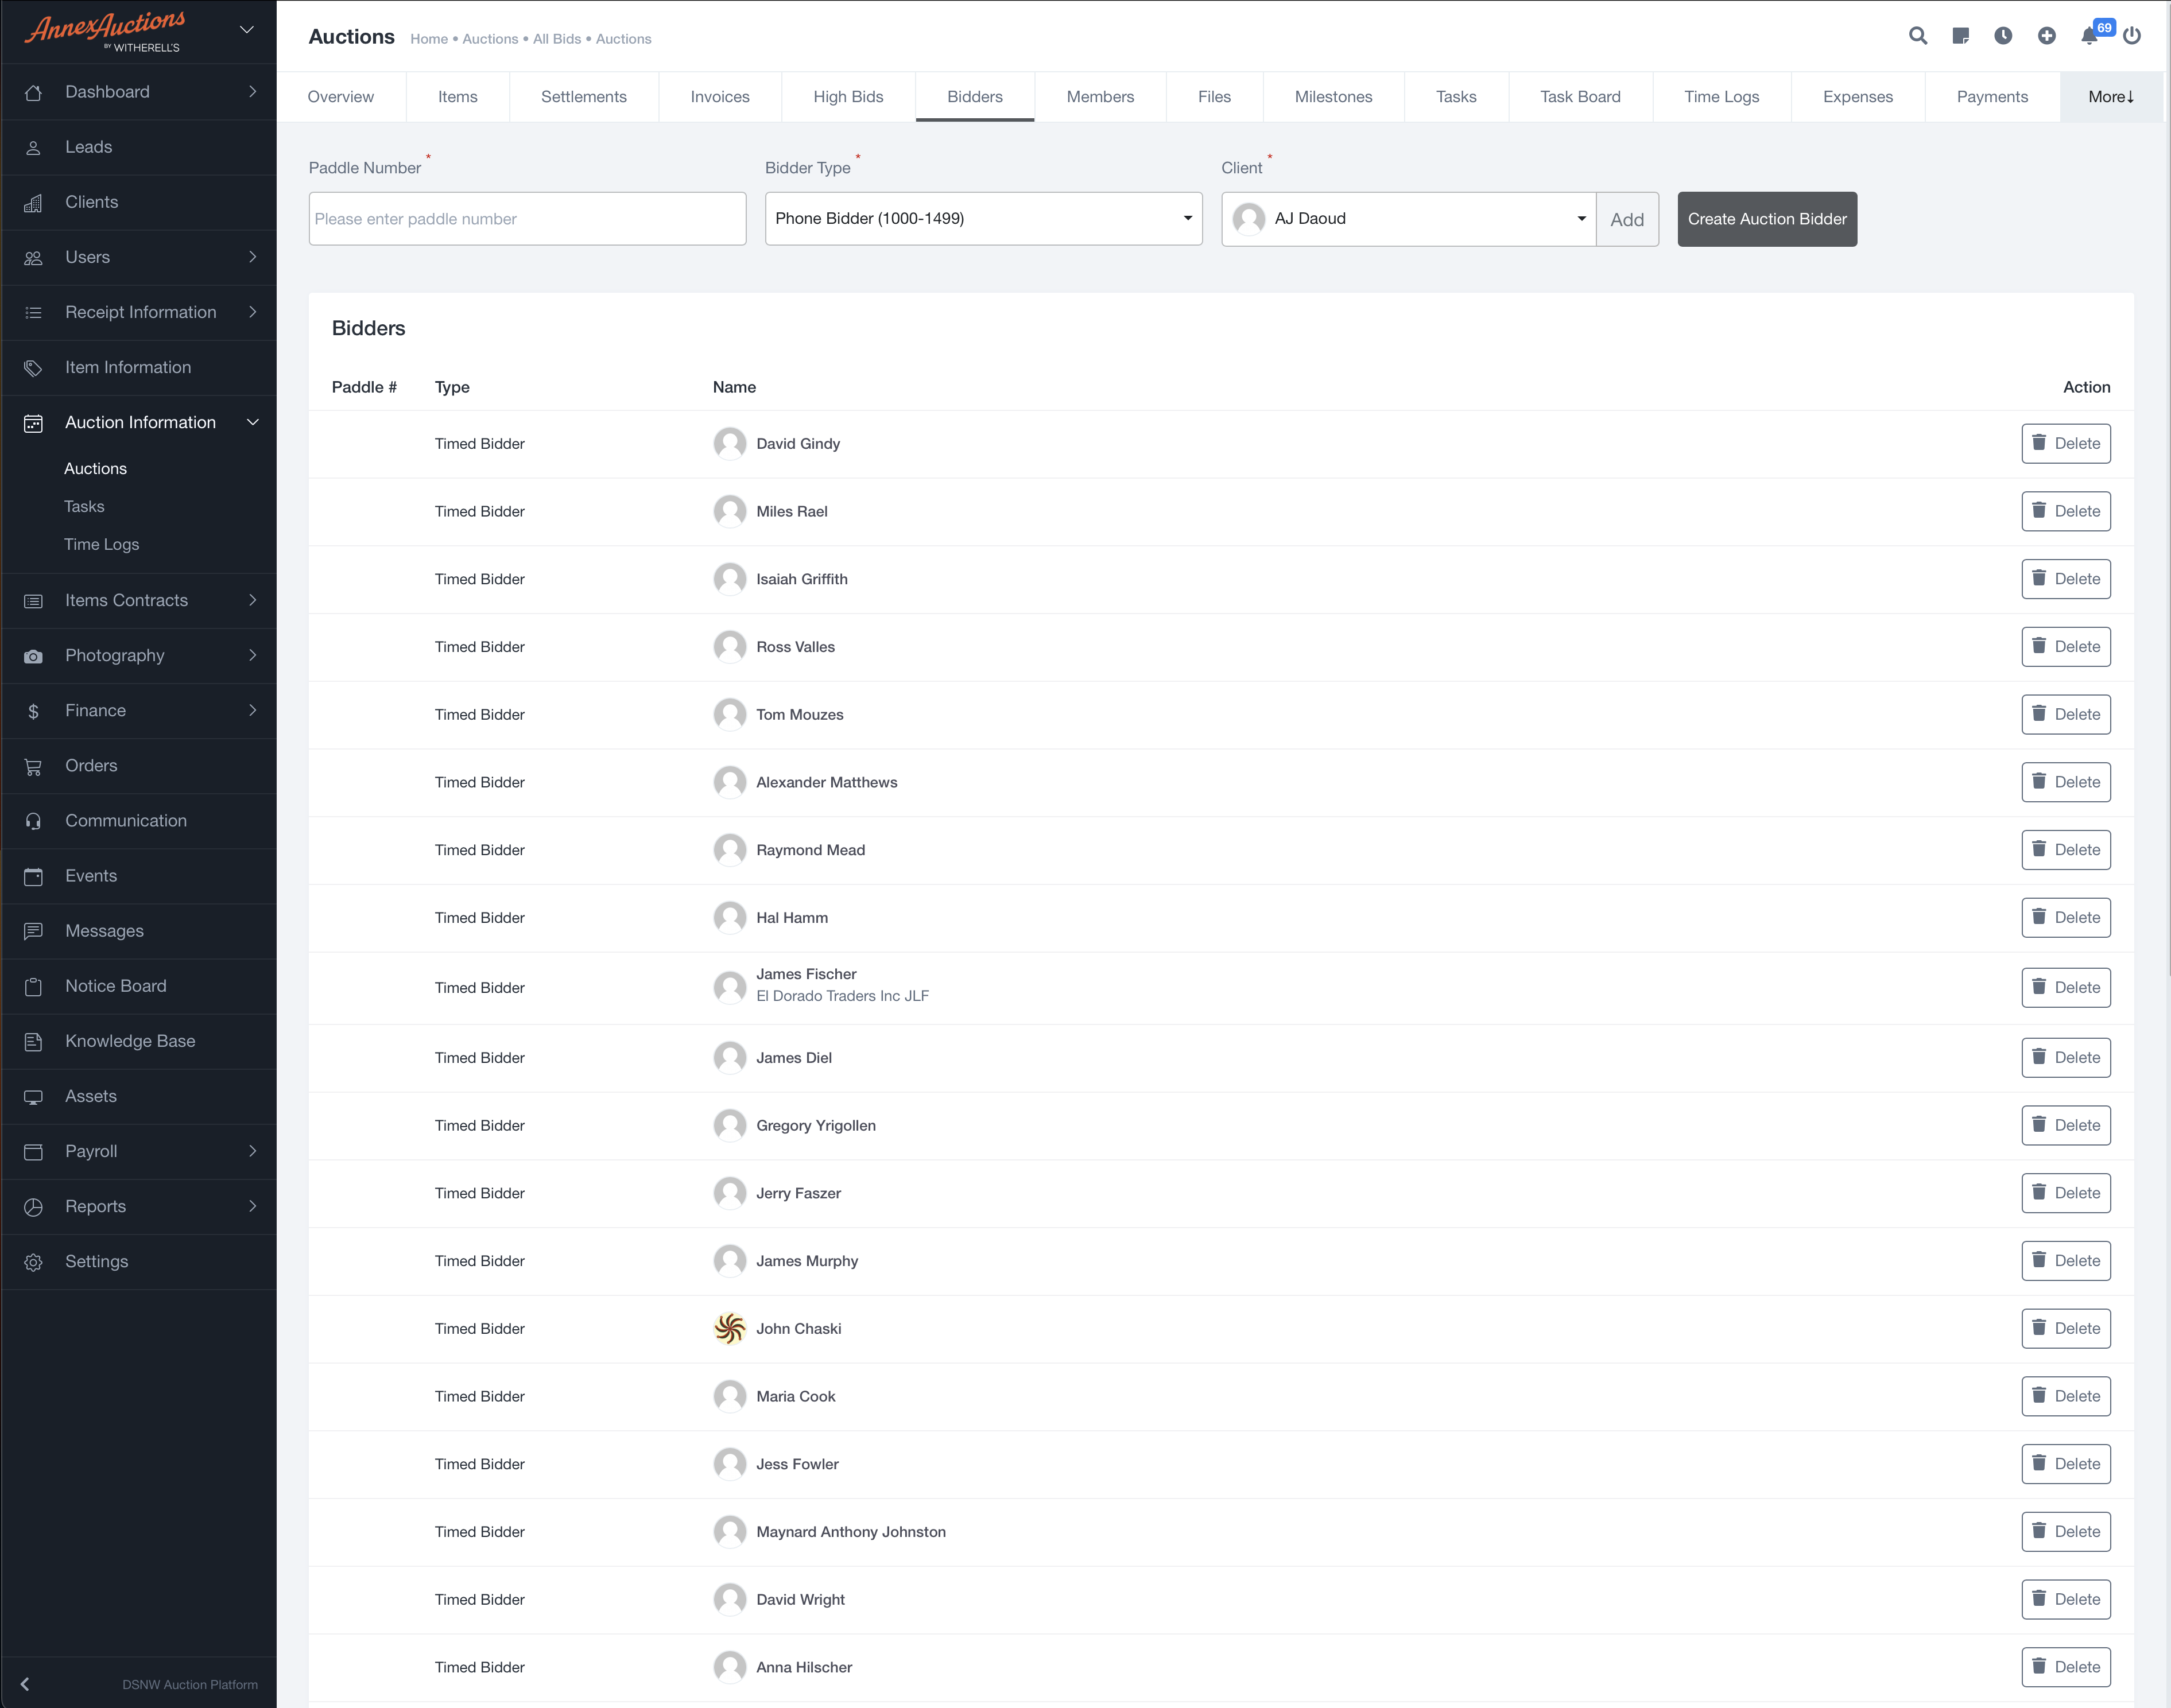Click the Create Auction Bidder button
Image resolution: width=2171 pixels, height=1708 pixels.
click(x=1766, y=218)
